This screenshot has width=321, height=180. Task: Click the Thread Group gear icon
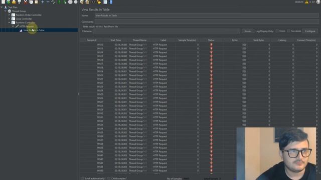click(x=10, y=11)
